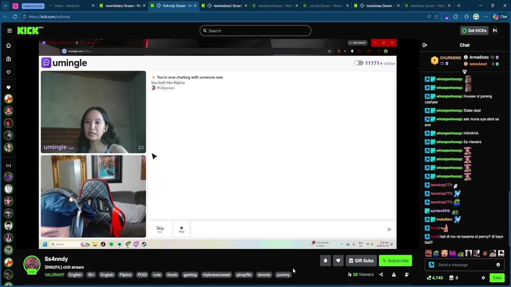Click syntax404 username in chat
Screen dimensions: 511x287
(440, 211)
